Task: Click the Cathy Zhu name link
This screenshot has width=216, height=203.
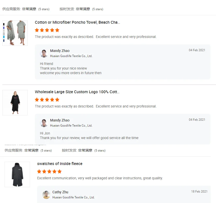Action: click(60, 192)
